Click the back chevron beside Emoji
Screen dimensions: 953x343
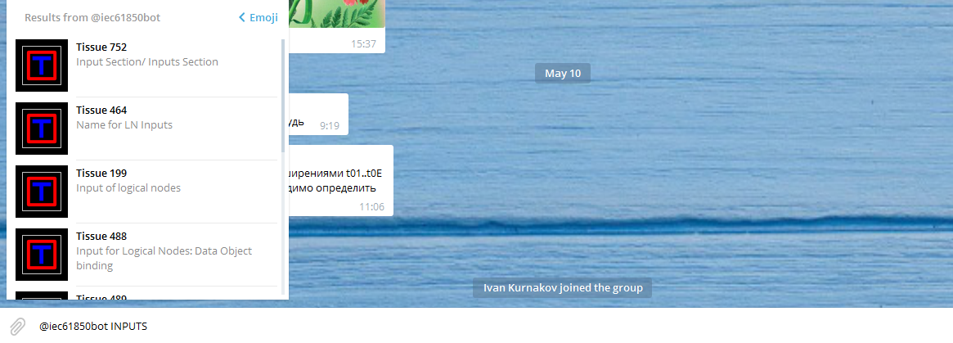tap(242, 18)
